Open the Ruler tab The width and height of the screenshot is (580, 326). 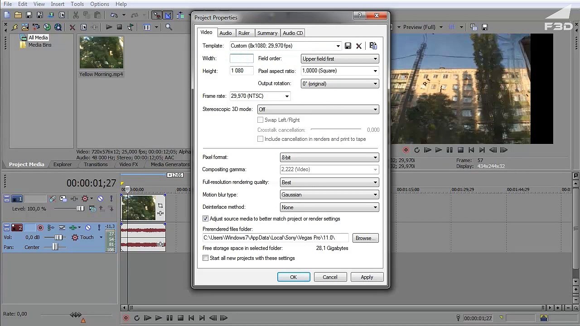click(x=244, y=33)
